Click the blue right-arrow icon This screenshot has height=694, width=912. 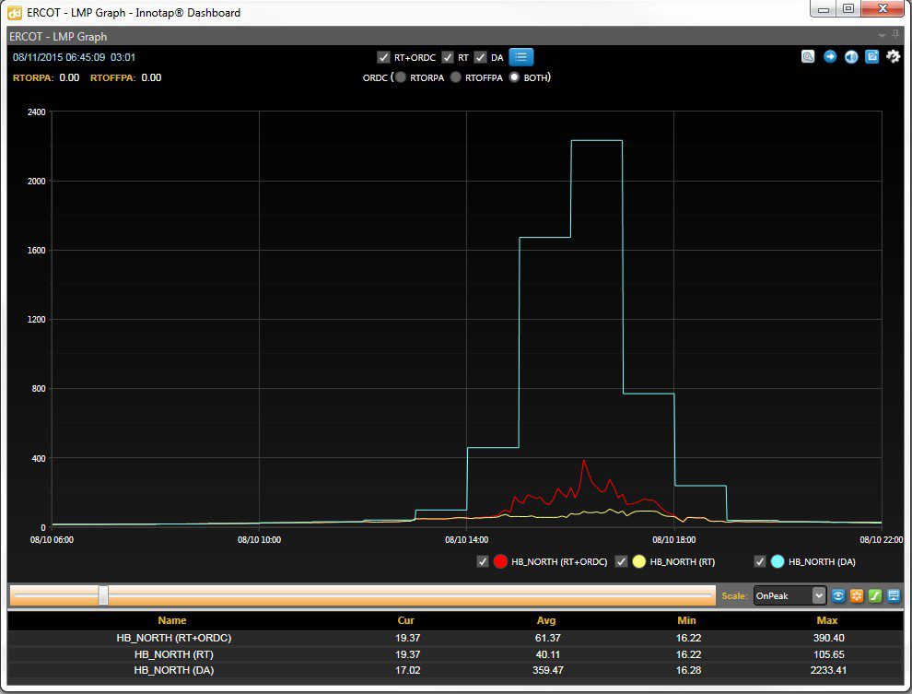830,56
